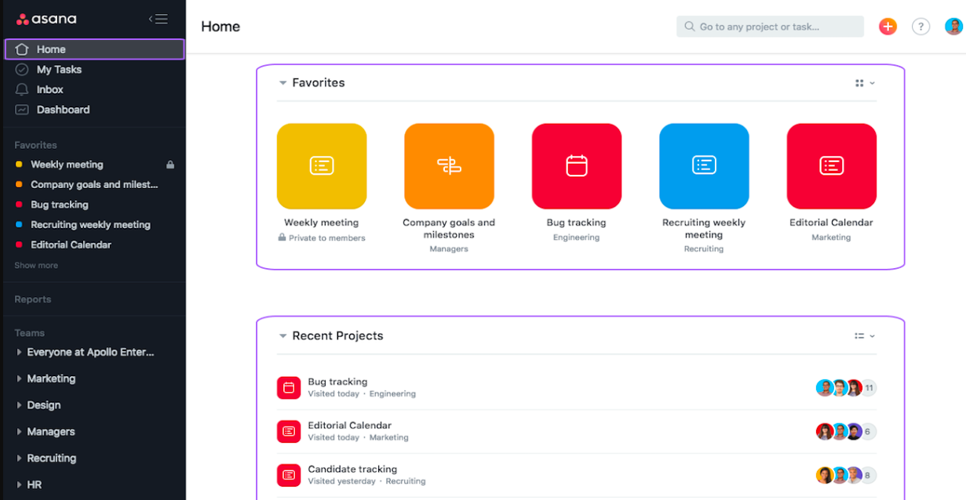This screenshot has height=500, width=966.
Task: Open the Recent Projects list view dropdown
Action: click(x=865, y=336)
